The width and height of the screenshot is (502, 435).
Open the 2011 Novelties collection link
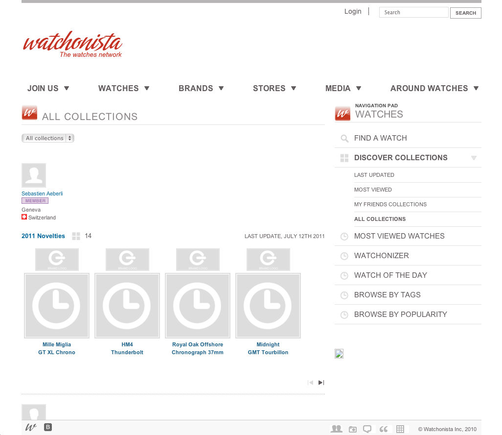(x=43, y=236)
